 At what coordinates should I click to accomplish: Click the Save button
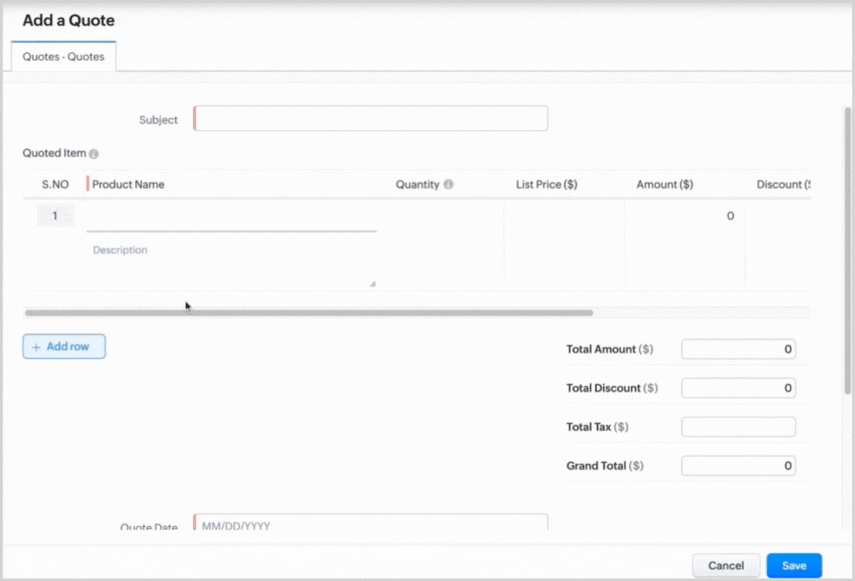pos(793,565)
